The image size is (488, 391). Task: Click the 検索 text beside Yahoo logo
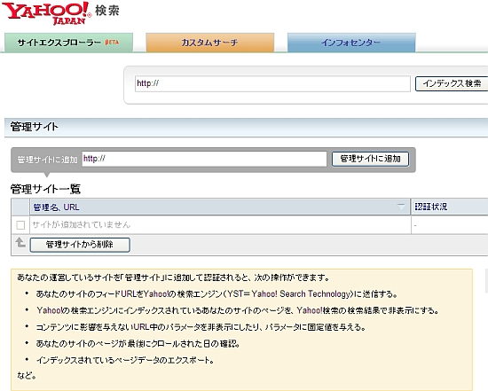(x=107, y=11)
